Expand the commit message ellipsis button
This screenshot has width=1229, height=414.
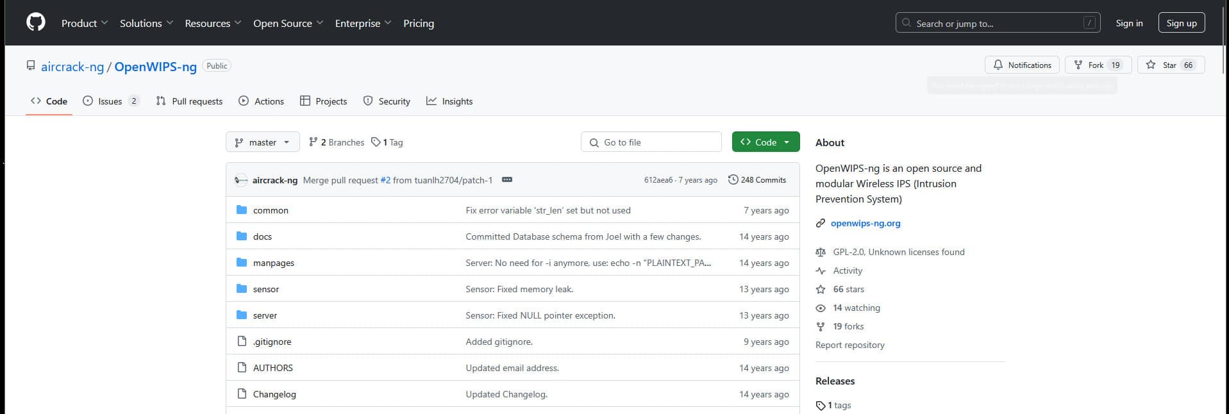[507, 180]
